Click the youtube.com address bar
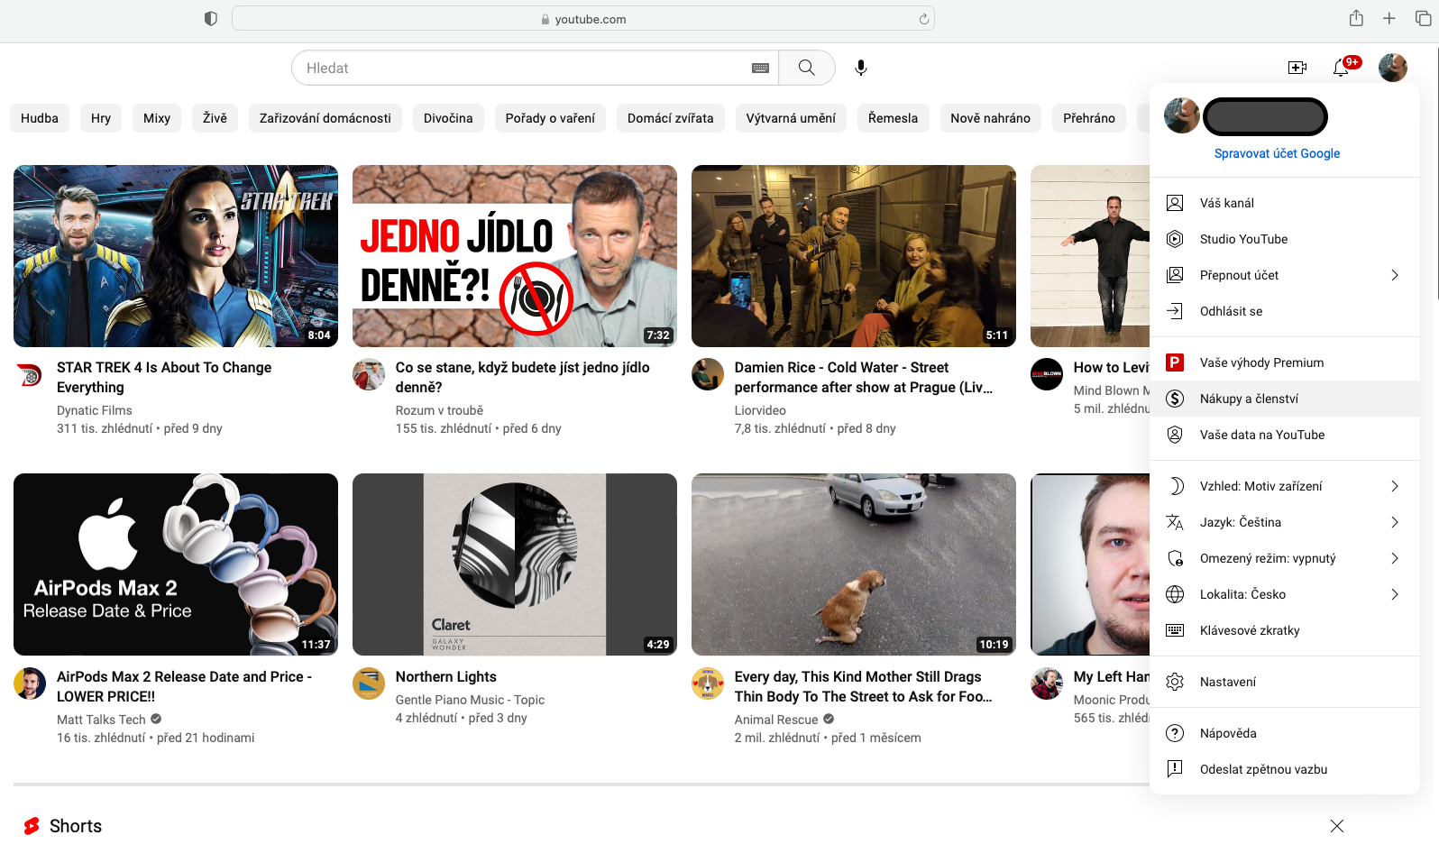The height and width of the screenshot is (844, 1439). pos(583,19)
